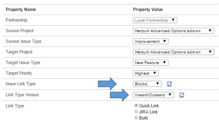Viewport: 219px width, 125px height.
Task: Open the Target Priority dropdown
Action: click(146, 73)
